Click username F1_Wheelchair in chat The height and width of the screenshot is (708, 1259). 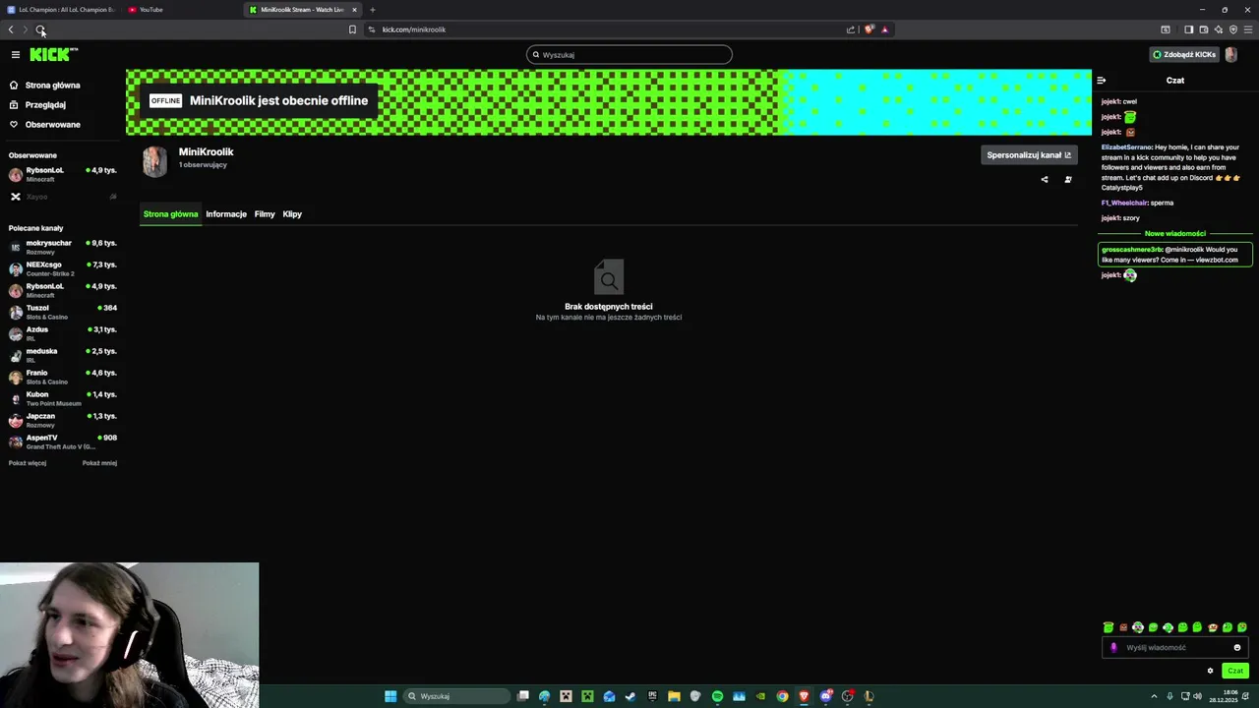(1124, 203)
